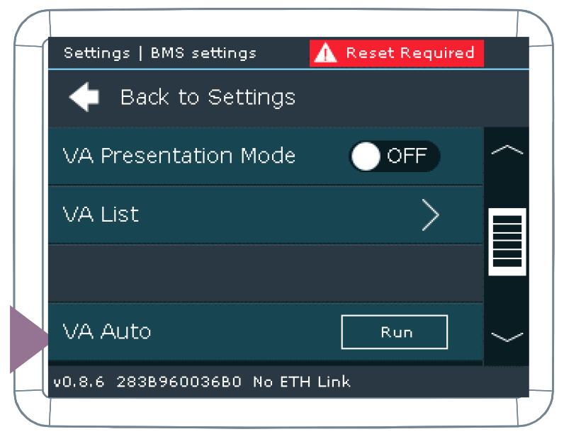The image size is (564, 439).
Task: Click the empty row below VA List
Action: pos(265,273)
